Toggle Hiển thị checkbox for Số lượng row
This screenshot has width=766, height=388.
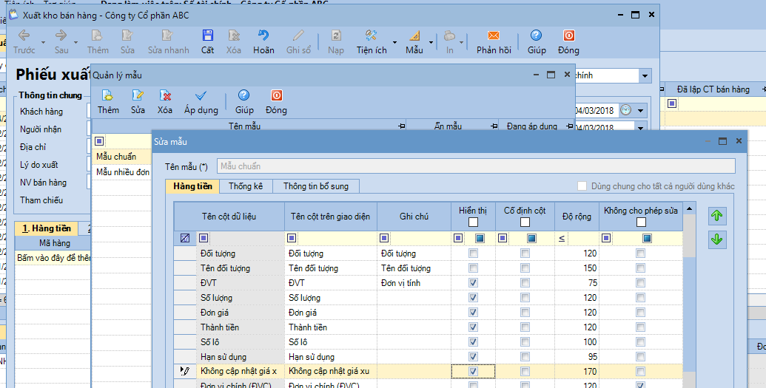coord(473,297)
